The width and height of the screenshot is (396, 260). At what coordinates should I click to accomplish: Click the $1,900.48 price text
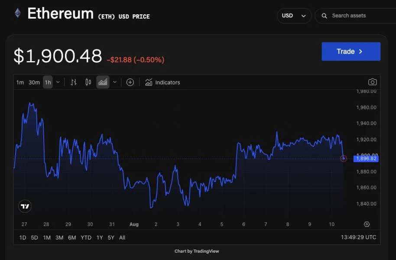[x=58, y=56]
